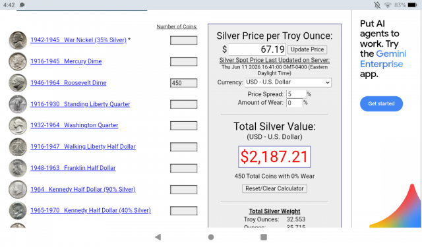This screenshot has width=422, height=247.
Task: Focus the Franklin Half Dollar count field
Action: pos(183,168)
